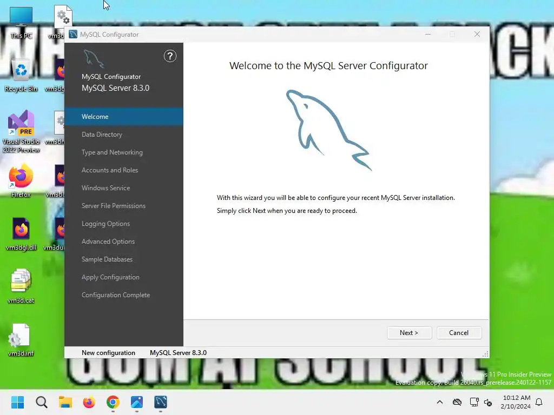Click the MySQL Configurator title bar icon
This screenshot has width=554, height=415.
(73, 34)
